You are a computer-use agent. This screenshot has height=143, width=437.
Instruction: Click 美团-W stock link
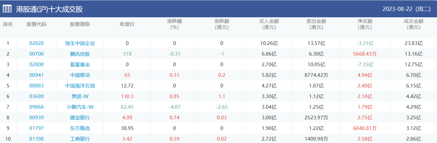pyautogui.click(x=80, y=96)
